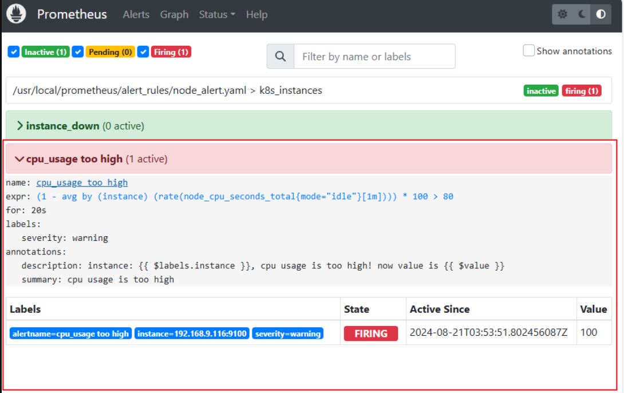
Task: Click the Prometheus brand title
Action: pos(72,14)
